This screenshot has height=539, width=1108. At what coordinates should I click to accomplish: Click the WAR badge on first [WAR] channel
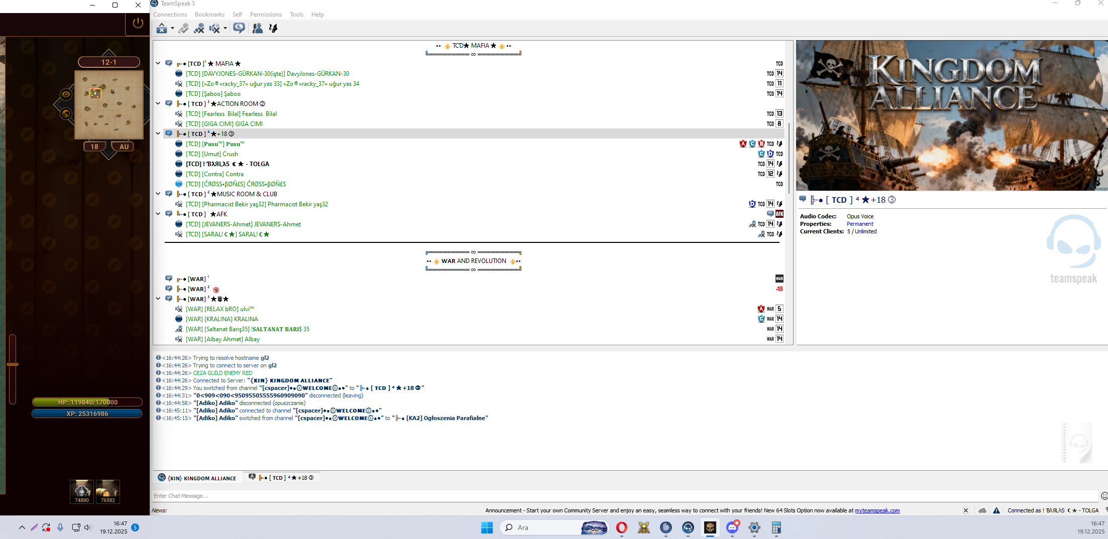pos(780,279)
